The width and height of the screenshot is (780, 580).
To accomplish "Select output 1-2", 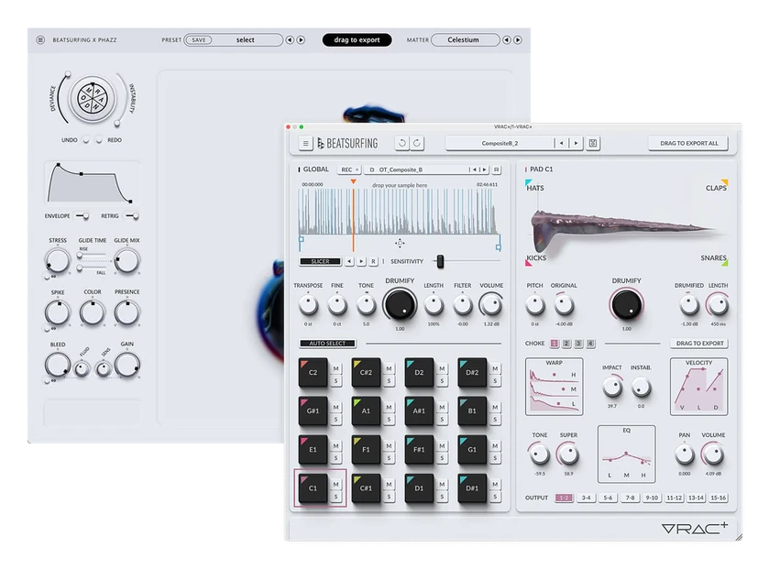I will 564,498.
